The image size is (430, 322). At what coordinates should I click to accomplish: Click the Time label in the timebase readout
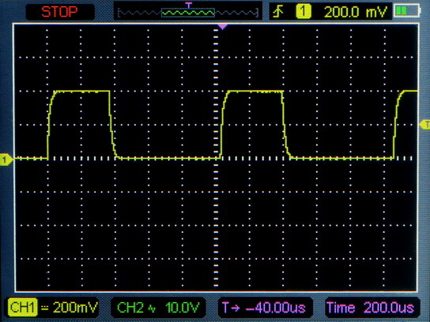point(341,308)
